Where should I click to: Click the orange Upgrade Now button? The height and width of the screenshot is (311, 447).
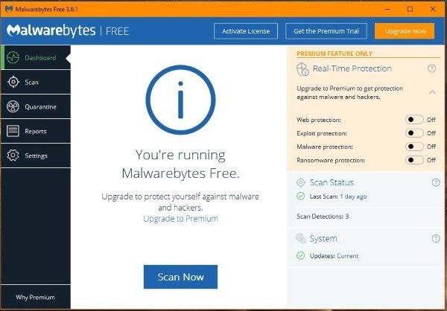[x=404, y=31]
